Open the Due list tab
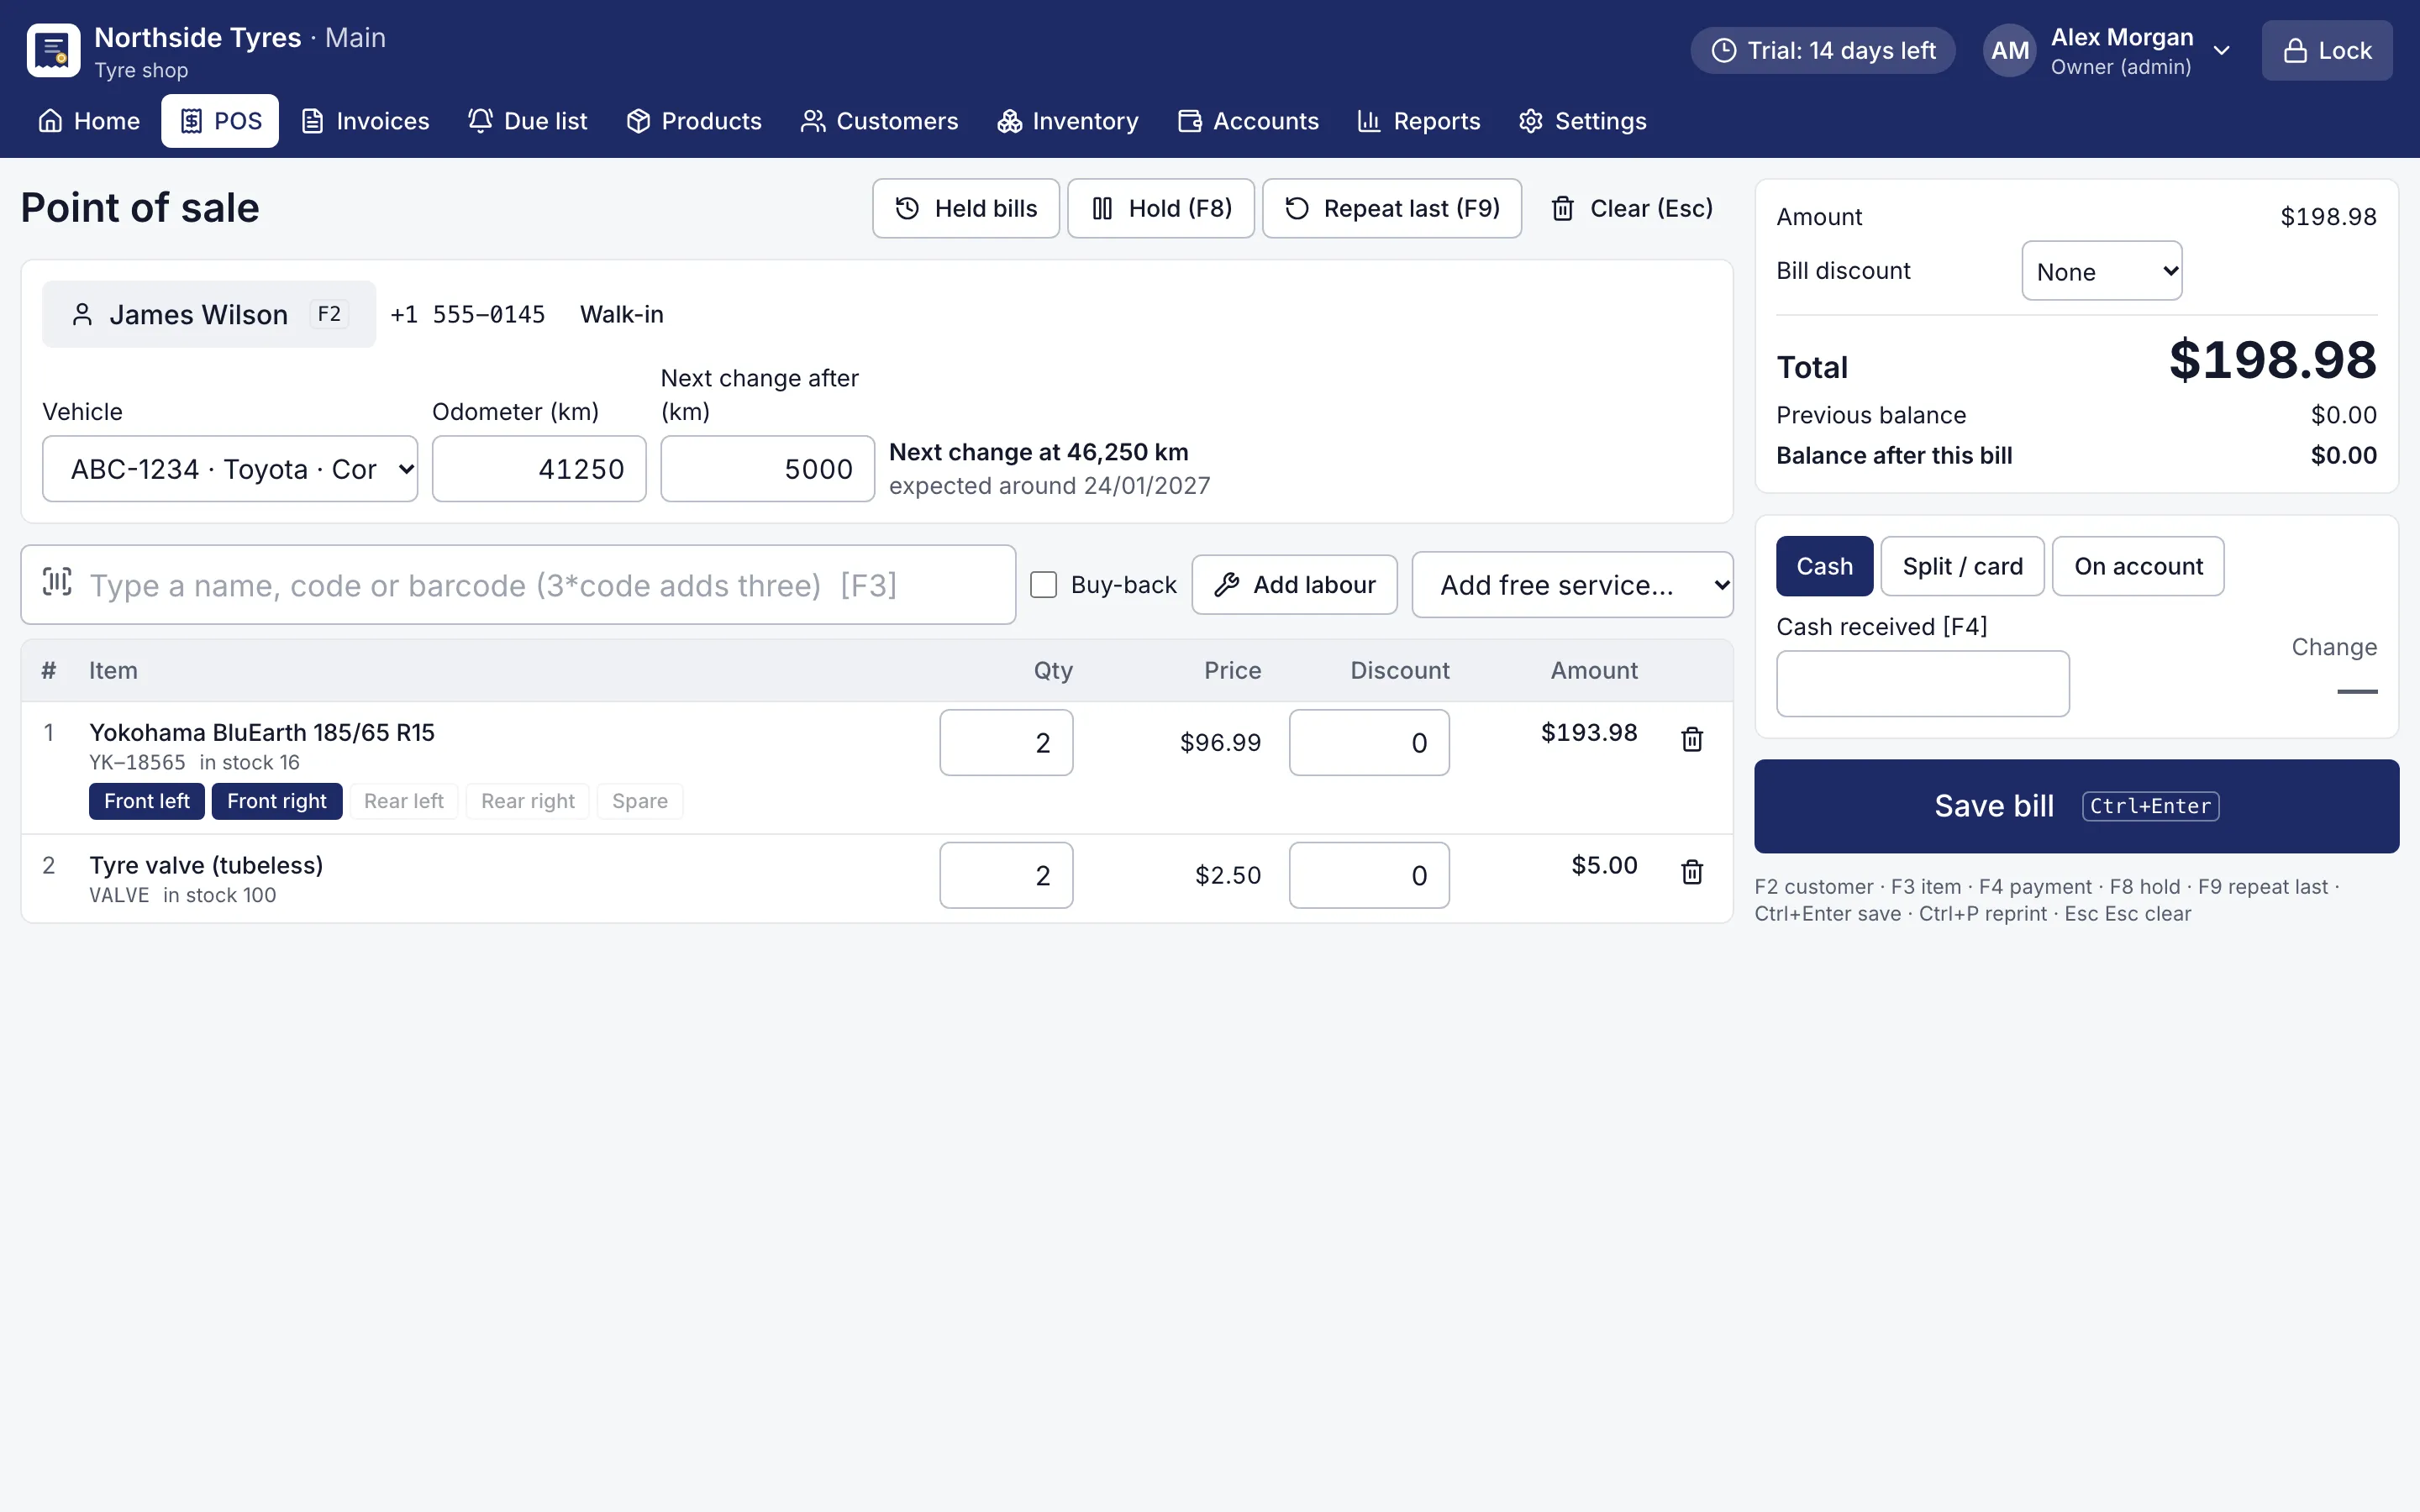The image size is (2420, 1512). pyautogui.click(x=528, y=121)
